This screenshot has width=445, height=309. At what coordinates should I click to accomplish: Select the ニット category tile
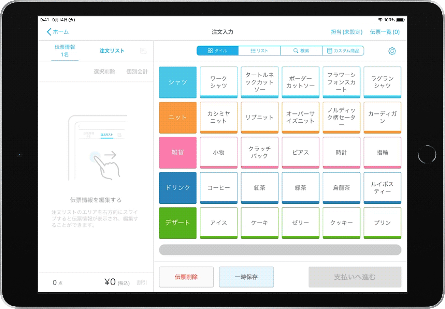pyautogui.click(x=178, y=117)
